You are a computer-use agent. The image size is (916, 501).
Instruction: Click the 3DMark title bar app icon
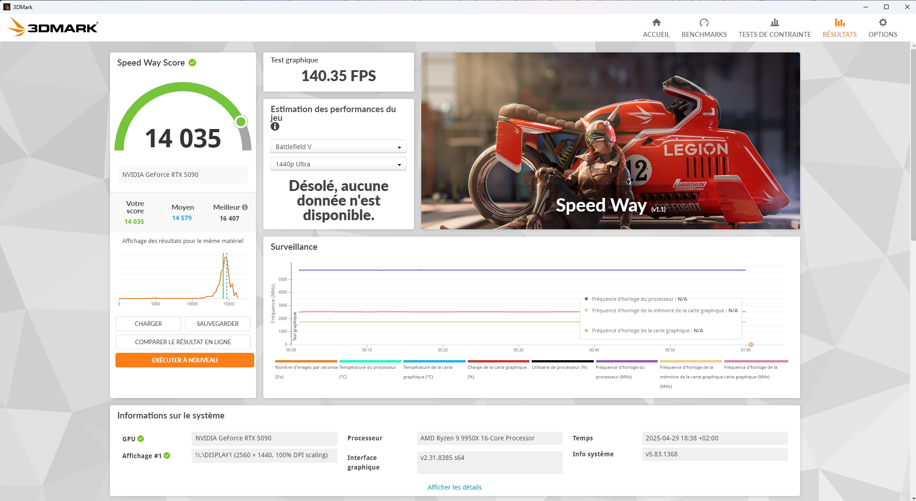(6, 7)
